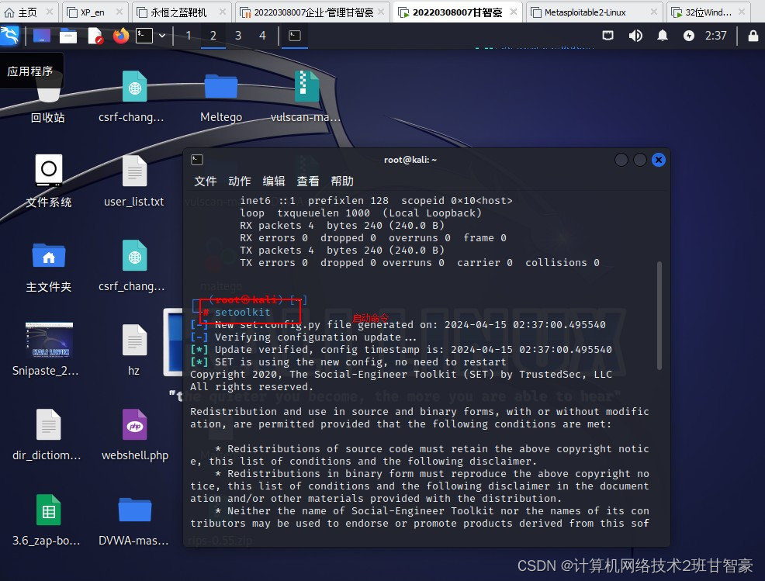Select the 3.6_zap-bo... spreadsheet icon
Viewport: 765px width, 581px height.
pos(47,520)
